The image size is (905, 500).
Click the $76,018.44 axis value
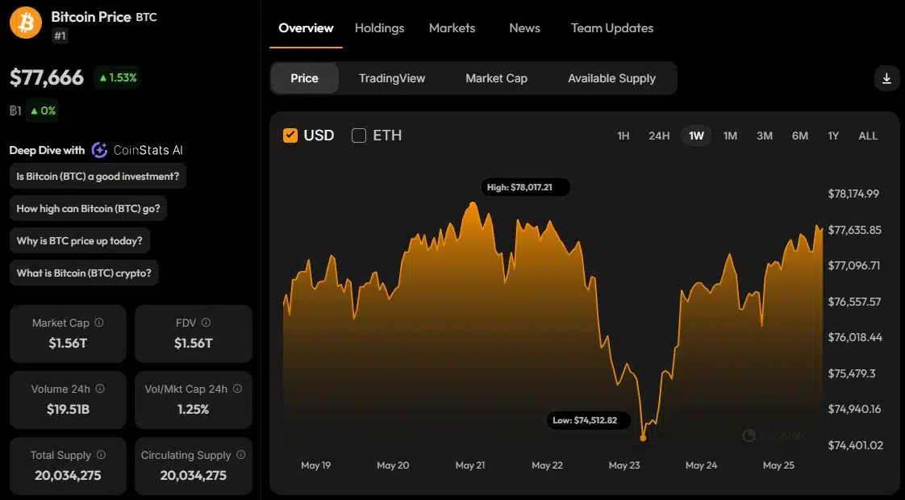[x=855, y=337]
